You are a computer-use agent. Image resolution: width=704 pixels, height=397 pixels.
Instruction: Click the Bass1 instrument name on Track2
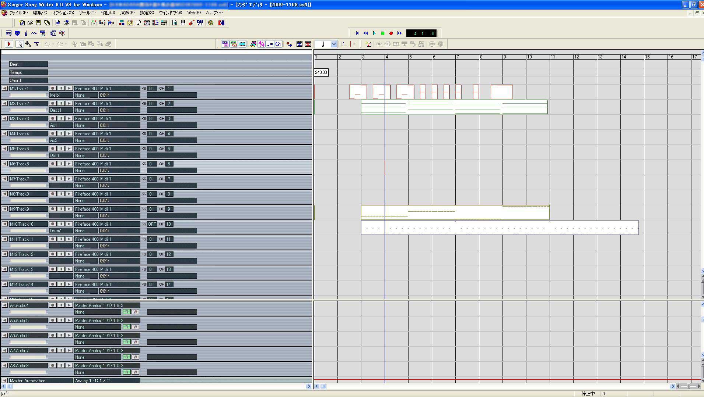pyautogui.click(x=61, y=110)
